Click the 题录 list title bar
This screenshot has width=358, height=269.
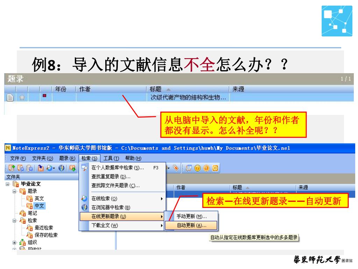[179, 79]
